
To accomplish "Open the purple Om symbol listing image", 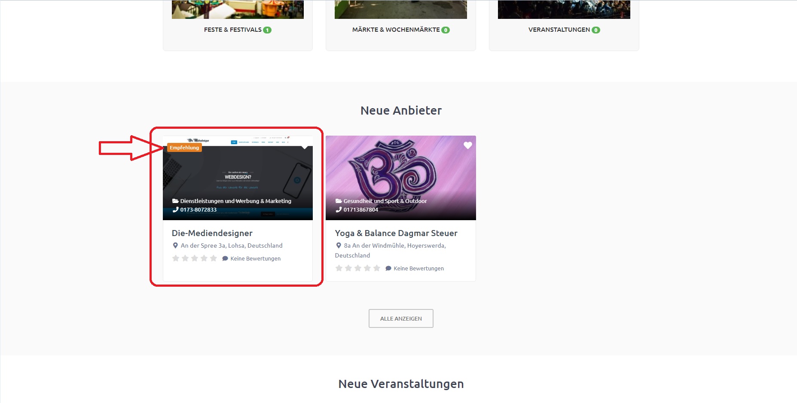I will point(400,172).
